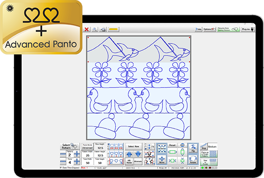Viewport: 264px width, 178px height.
Task: Open the Plug-ins menu
Action: [x=248, y=29]
